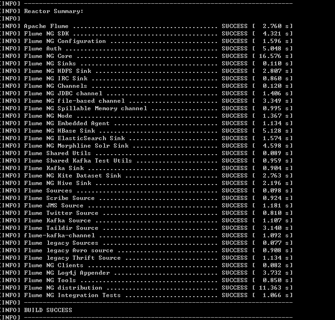Image resolution: width=335 pixels, height=320 pixels.
Task: Click 'Flume Twitter Source' text
Action: point(61,213)
